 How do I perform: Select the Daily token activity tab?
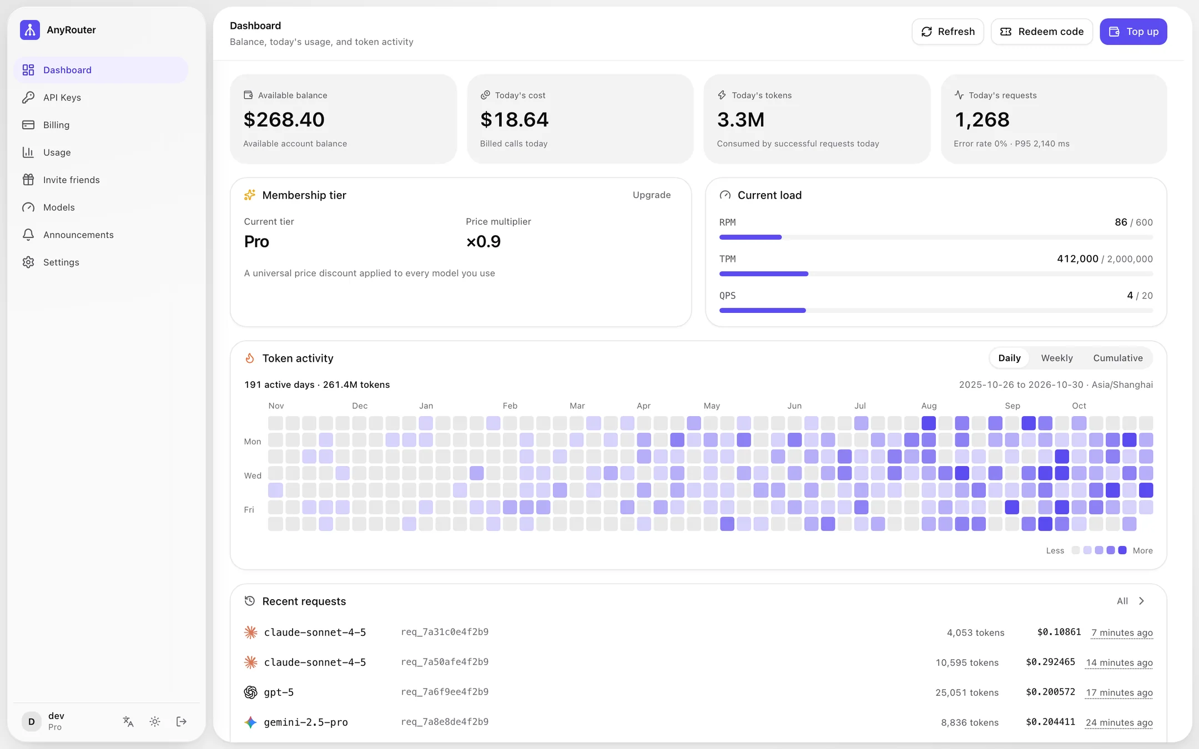[x=1009, y=358]
